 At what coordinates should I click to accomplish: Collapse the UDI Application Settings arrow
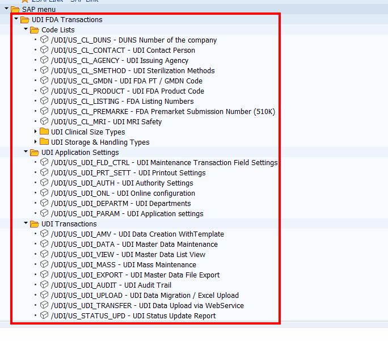(x=26, y=151)
